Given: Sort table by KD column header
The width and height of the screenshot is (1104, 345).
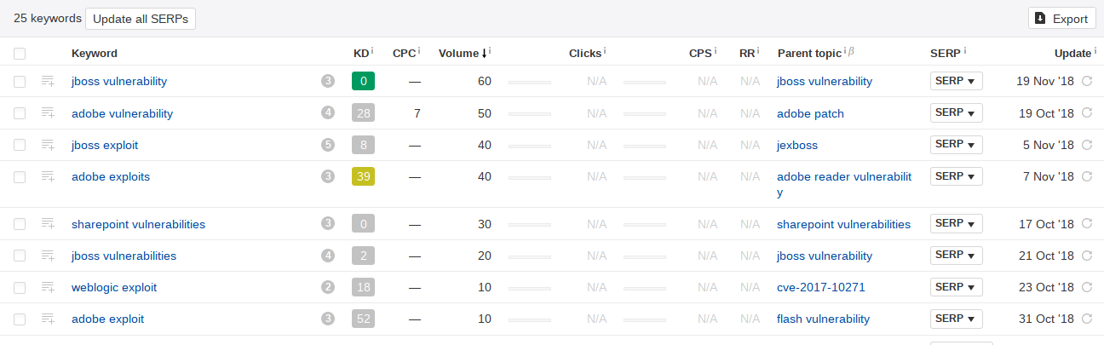Looking at the screenshot, I should point(360,53).
